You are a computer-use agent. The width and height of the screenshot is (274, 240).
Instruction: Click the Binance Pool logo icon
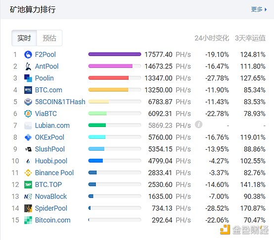pyautogui.click(x=28, y=173)
